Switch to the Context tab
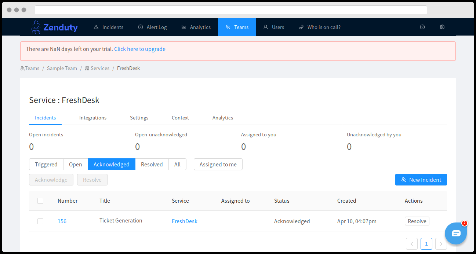Screen dimensions: 476x254 180,118
